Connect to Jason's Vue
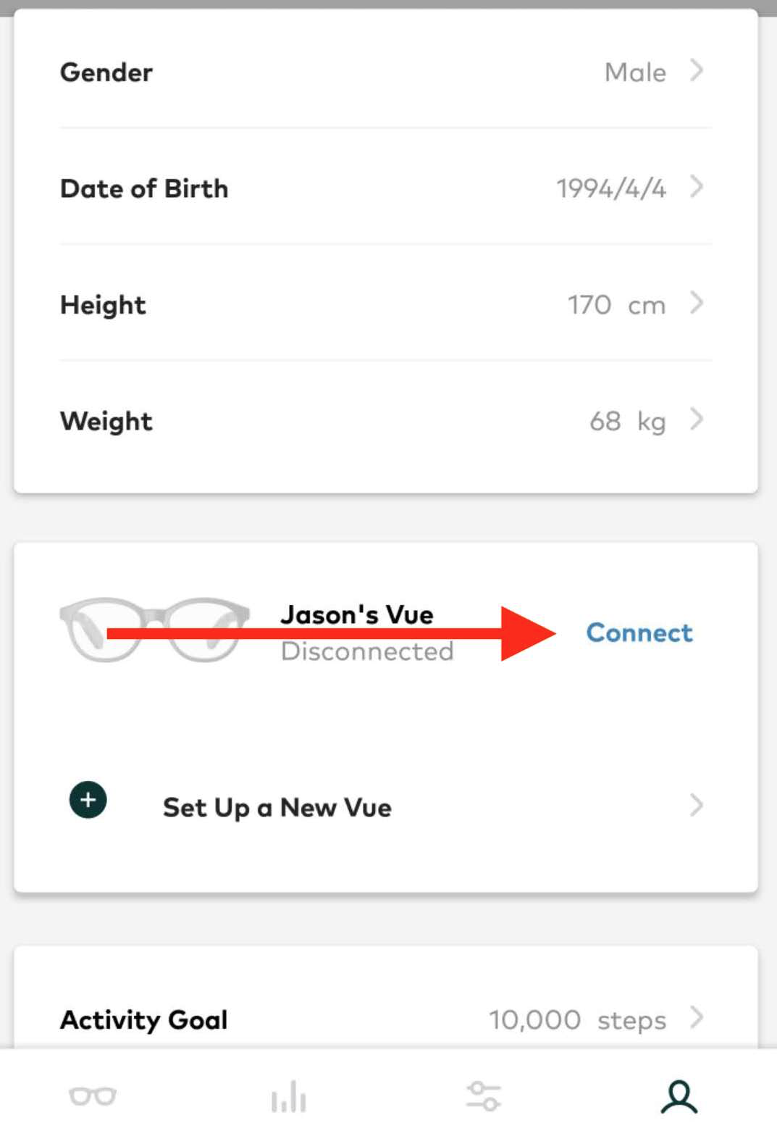 pos(639,632)
